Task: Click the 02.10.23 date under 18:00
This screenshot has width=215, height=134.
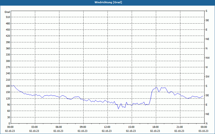Action: (x=155, y=131)
